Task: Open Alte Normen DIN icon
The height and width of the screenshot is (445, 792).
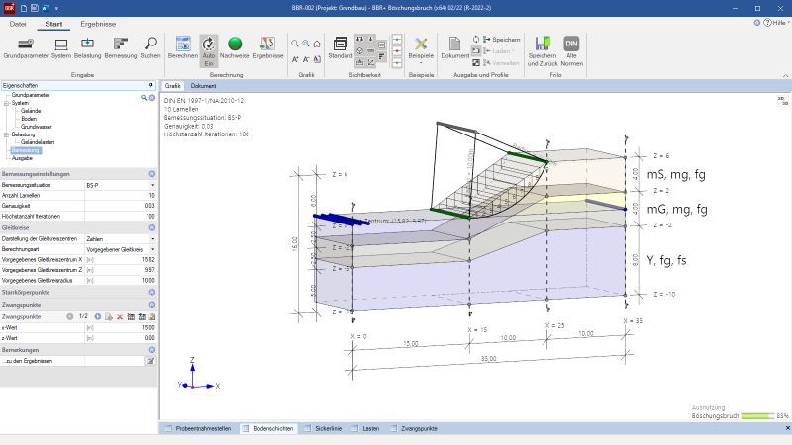Action: (x=571, y=51)
